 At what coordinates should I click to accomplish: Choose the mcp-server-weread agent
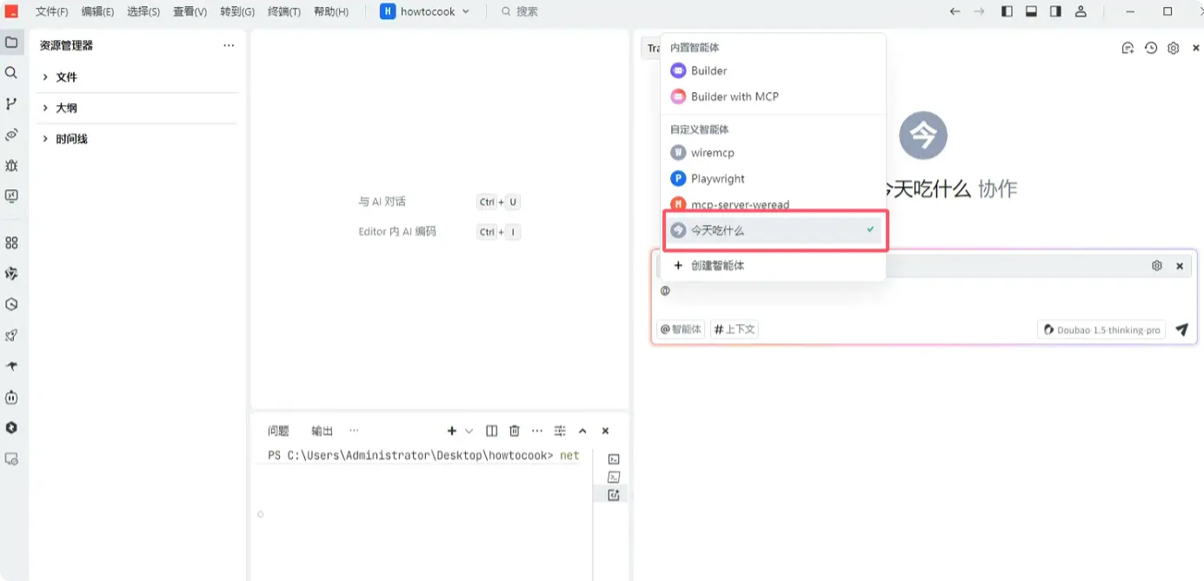(x=773, y=205)
